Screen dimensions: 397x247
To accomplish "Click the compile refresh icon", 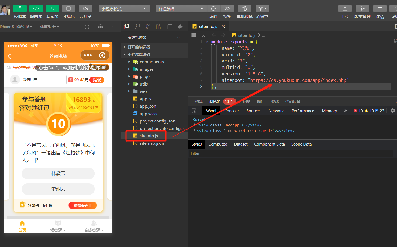I will (x=214, y=9).
